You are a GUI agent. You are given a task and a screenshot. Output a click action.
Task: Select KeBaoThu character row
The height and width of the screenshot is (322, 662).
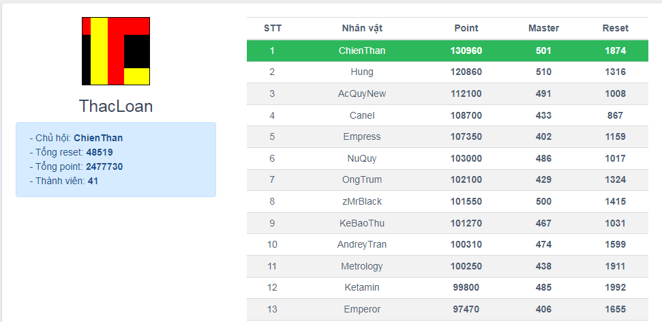[362, 223]
